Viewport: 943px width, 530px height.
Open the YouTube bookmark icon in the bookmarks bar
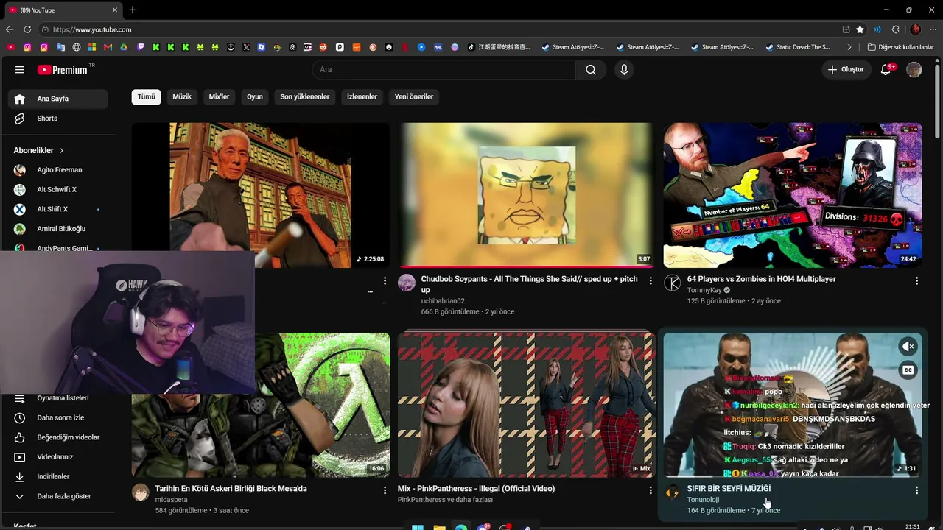click(x=10, y=47)
